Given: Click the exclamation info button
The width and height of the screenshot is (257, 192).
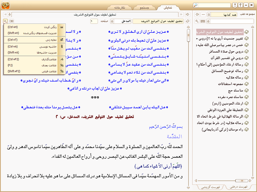Looking at the screenshot, I should click(x=235, y=5).
